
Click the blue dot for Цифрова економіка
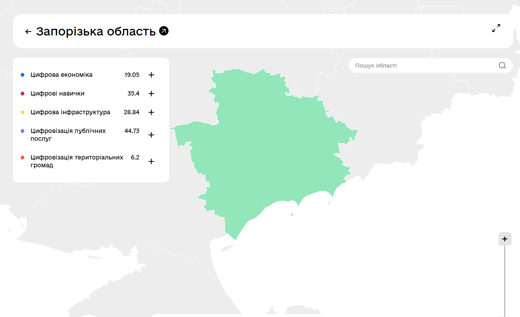22,75
